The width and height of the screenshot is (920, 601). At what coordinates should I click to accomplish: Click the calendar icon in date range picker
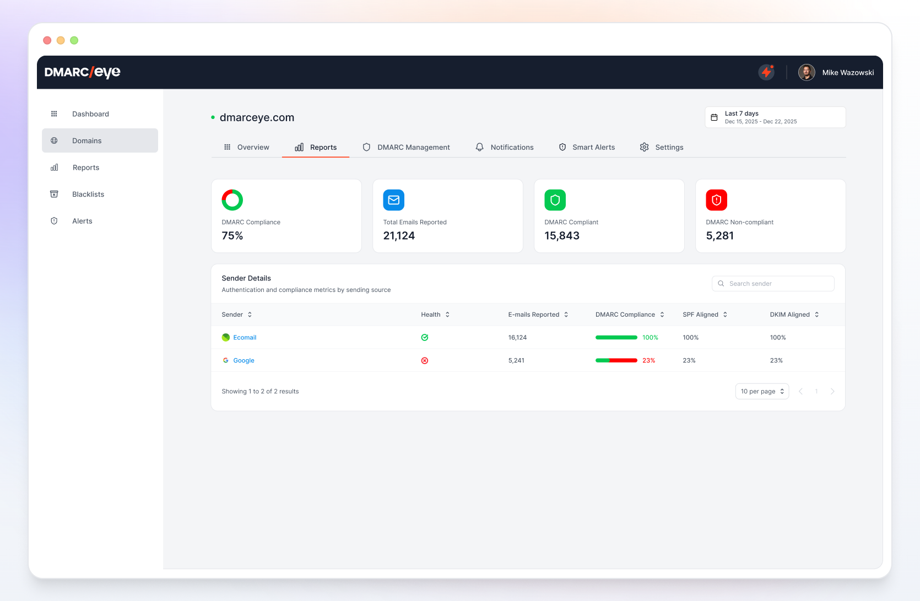[x=714, y=117]
